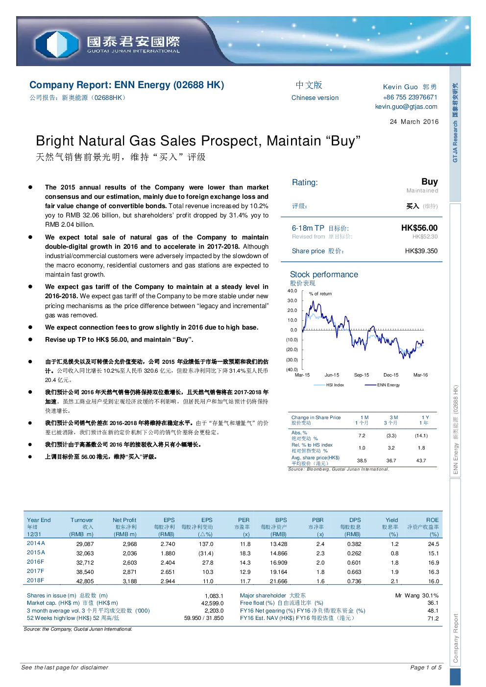The height and width of the screenshot is (687, 486).
Task: Select the date '24 March 2016'
Action: (x=414, y=121)
